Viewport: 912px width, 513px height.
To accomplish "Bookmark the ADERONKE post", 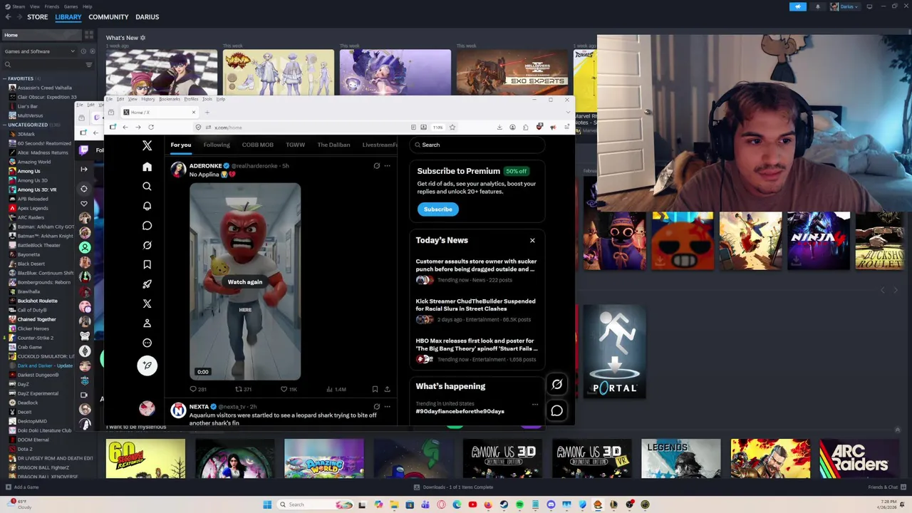I will 375,389.
